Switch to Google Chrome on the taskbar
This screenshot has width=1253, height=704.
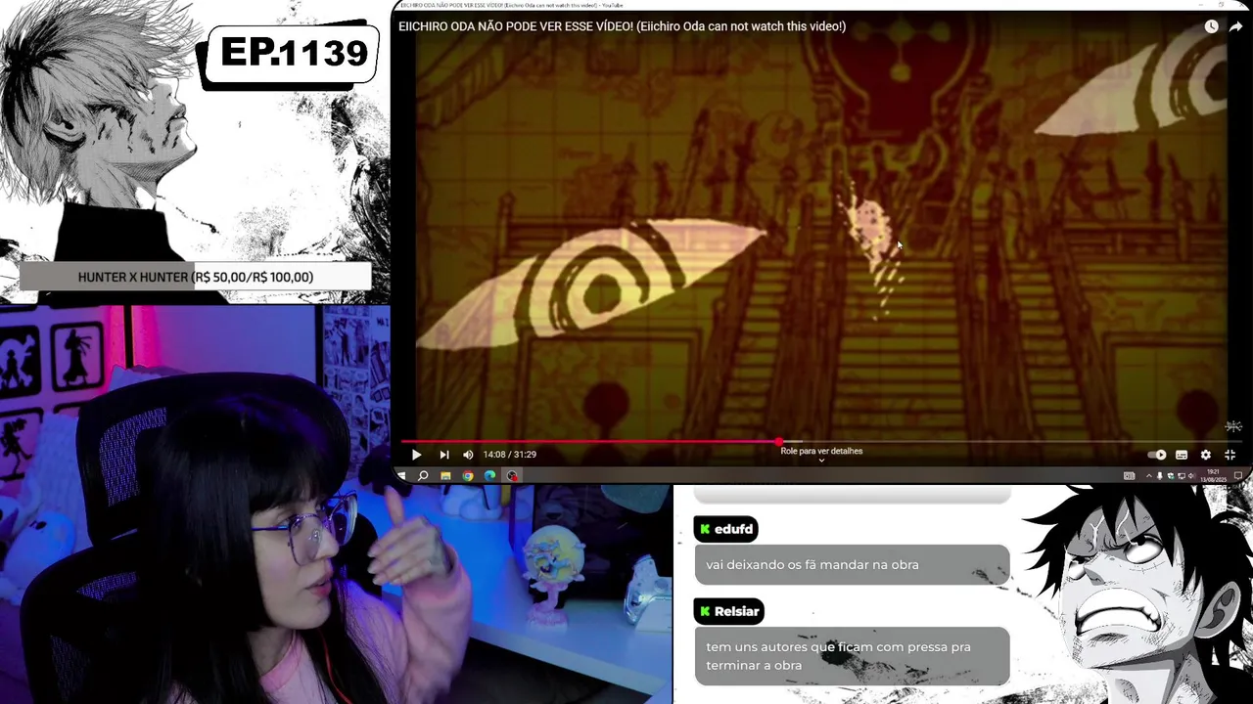[468, 476]
